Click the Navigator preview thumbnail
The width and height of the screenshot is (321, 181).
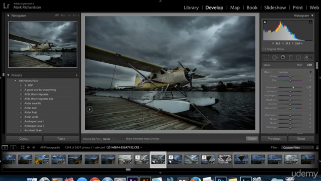[43, 45]
